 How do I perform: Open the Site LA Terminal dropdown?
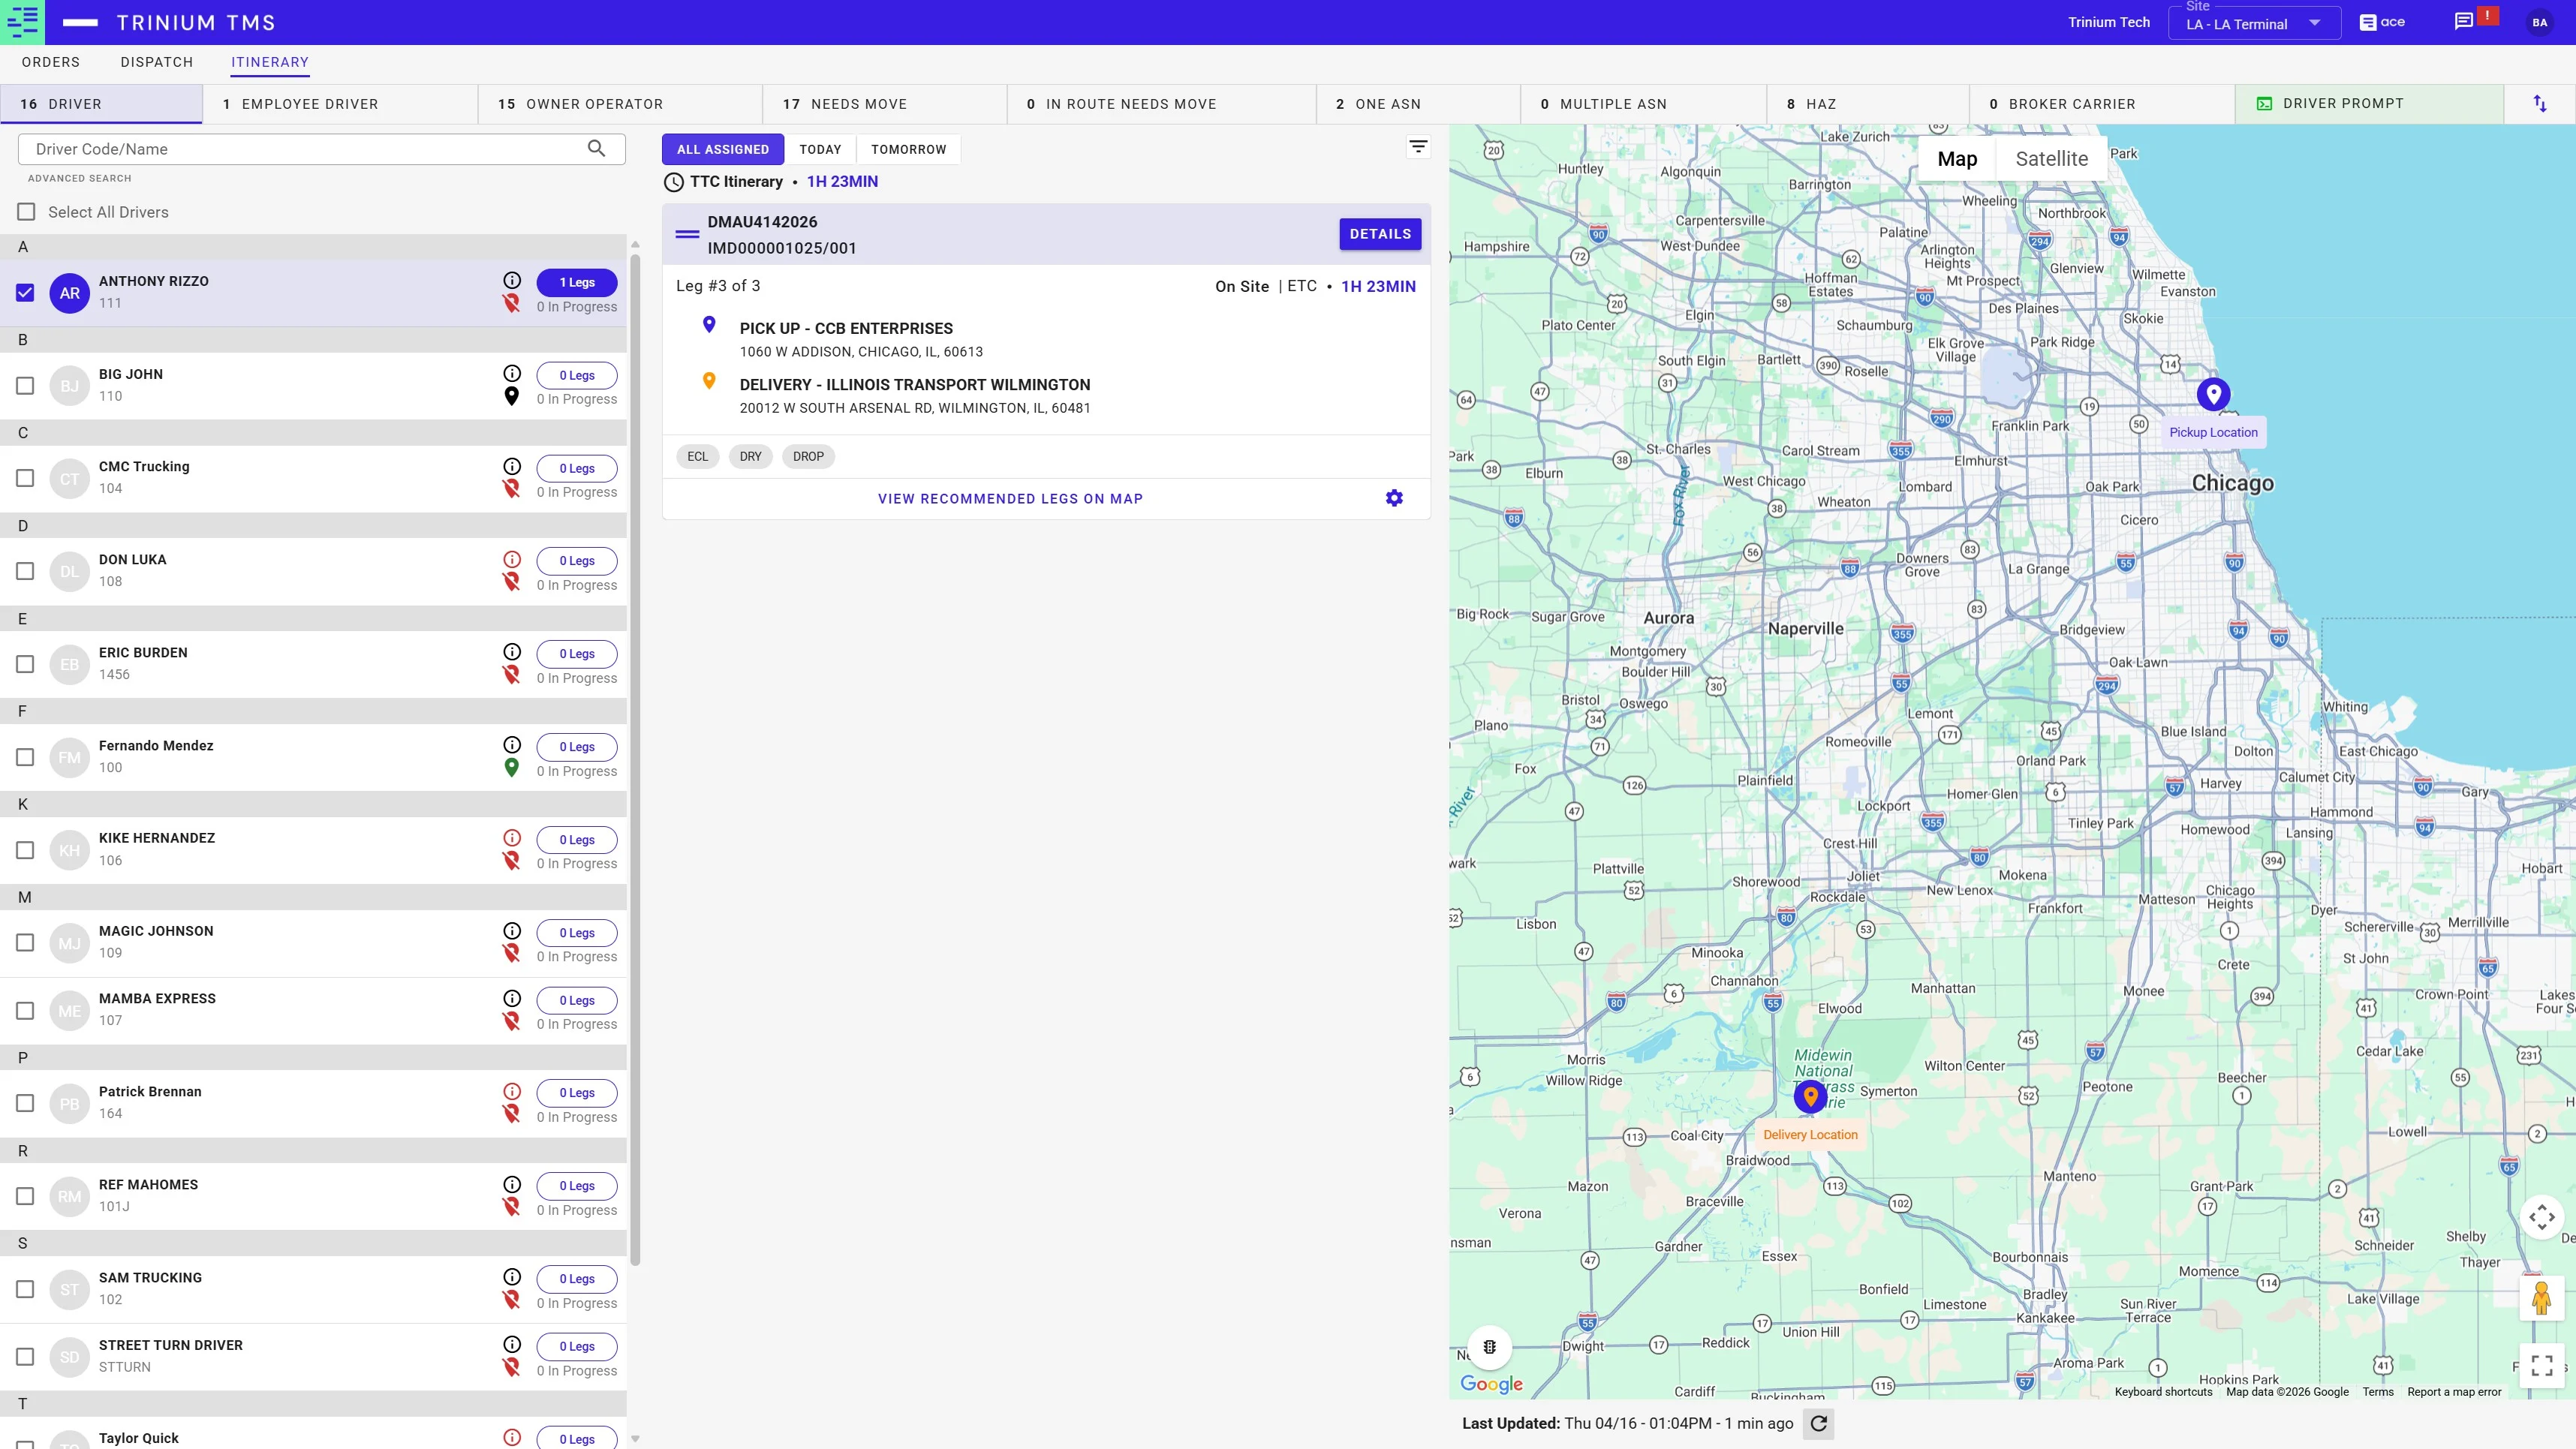tap(2254, 24)
